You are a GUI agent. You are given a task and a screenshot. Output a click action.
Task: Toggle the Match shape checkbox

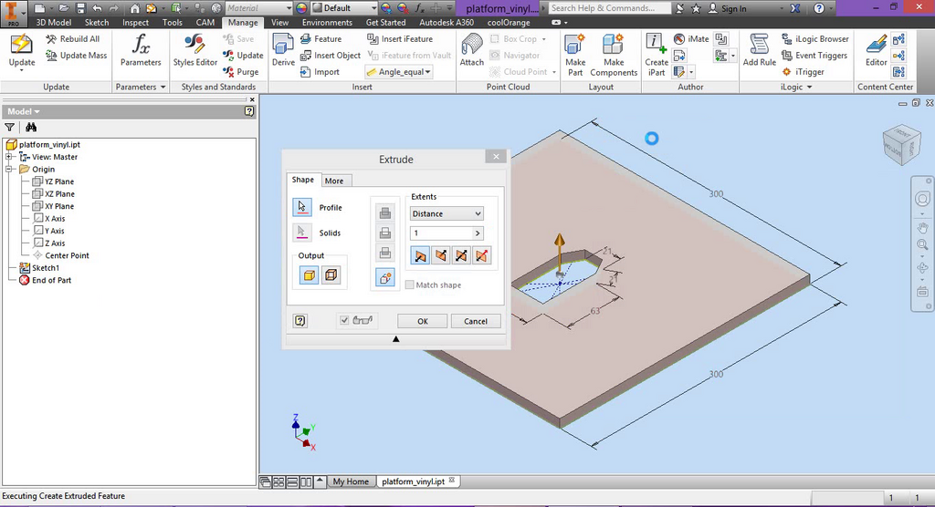410,285
